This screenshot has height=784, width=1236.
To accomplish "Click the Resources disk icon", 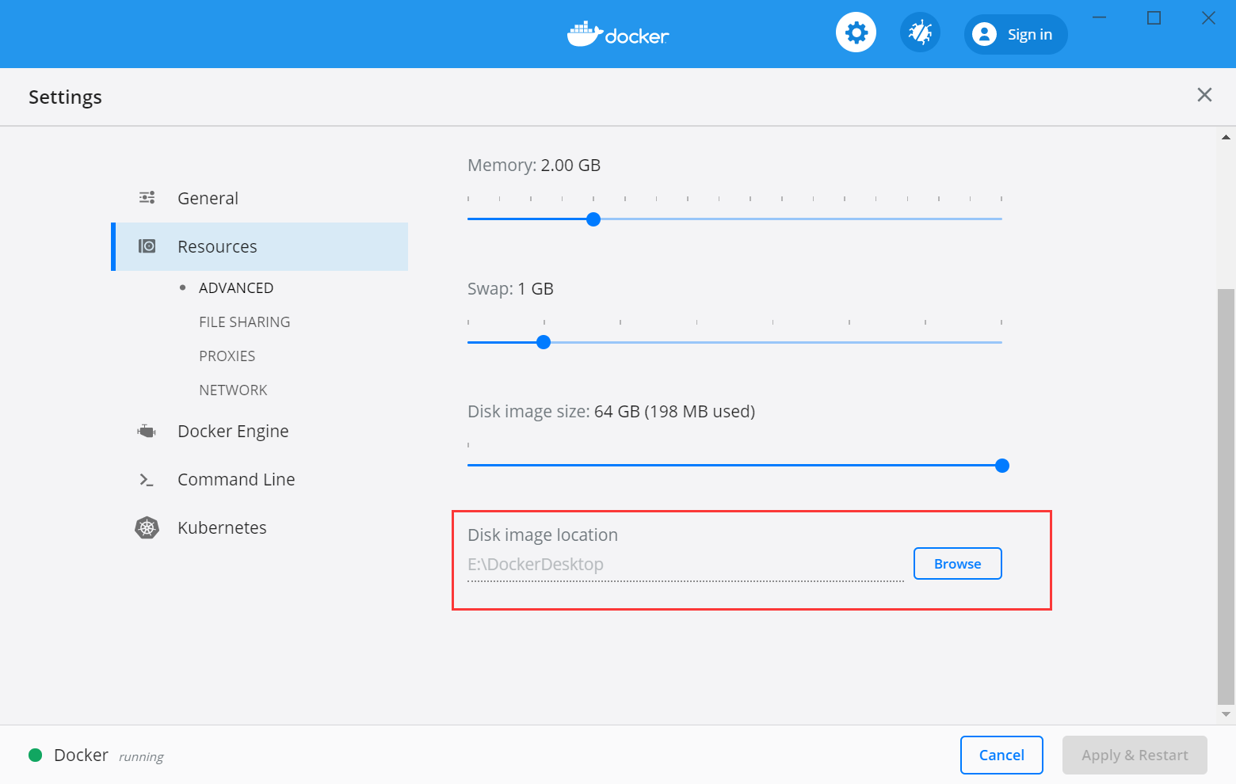I will point(147,246).
